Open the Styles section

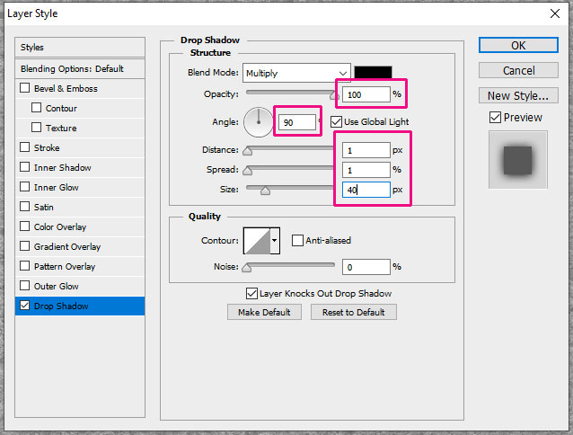pos(80,47)
